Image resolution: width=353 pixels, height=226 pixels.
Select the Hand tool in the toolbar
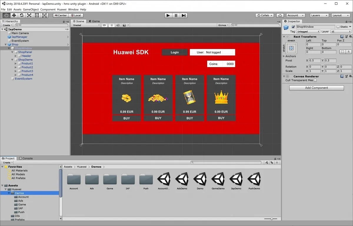(6, 15)
